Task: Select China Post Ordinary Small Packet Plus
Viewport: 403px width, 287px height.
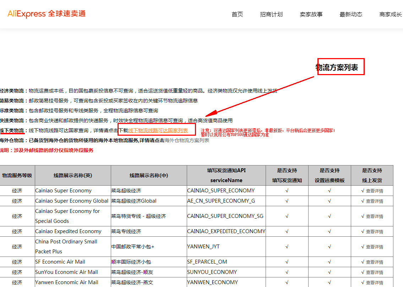Action: (x=73, y=247)
